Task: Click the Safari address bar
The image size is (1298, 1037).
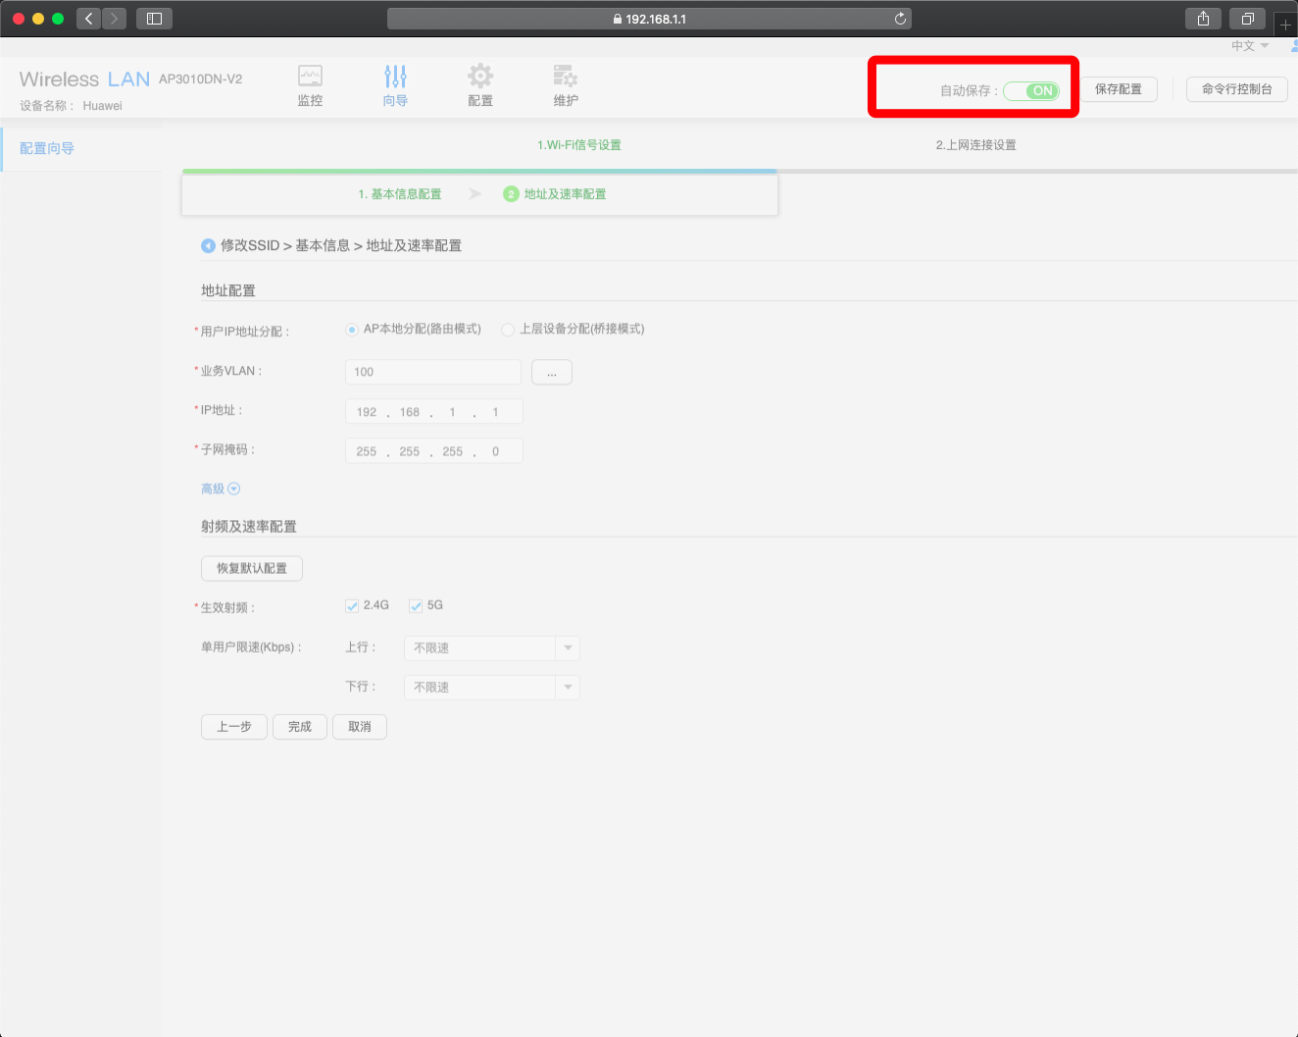Action: click(649, 19)
